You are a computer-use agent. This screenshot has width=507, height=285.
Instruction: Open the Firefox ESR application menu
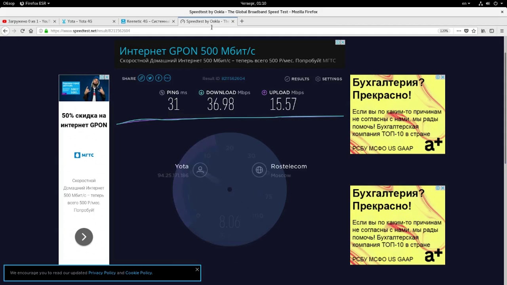[35, 3]
